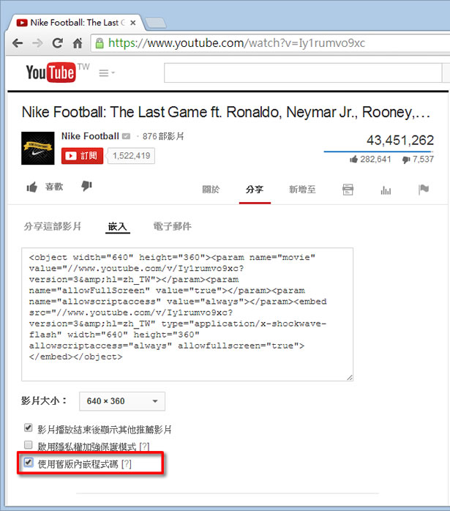The height and width of the screenshot is (511, 450).
Task: Click the Nike Football channel avatar
Action: click(38, 148)
